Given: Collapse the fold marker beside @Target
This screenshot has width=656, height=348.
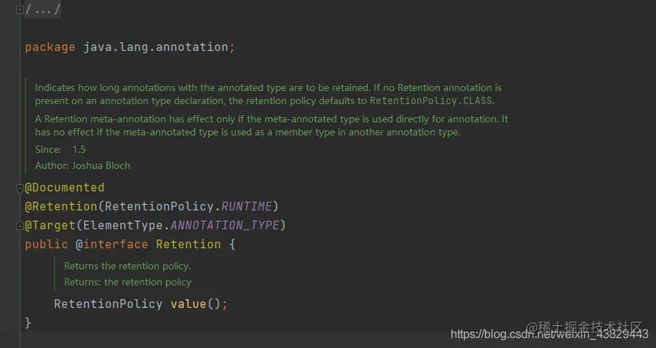Looking at the screenshot, I should [x=20, y=226].
